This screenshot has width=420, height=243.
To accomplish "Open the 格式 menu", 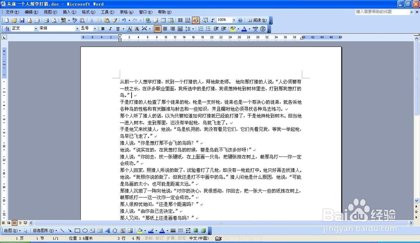I will pos(88,12).
